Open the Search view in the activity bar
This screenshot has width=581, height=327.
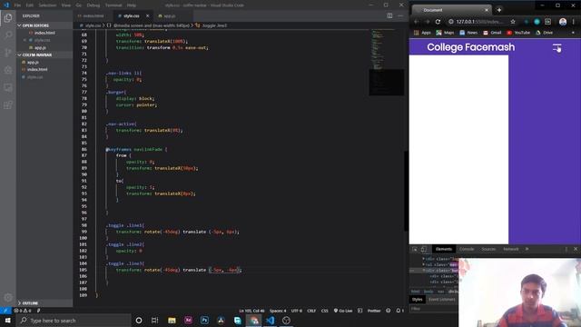8,35
